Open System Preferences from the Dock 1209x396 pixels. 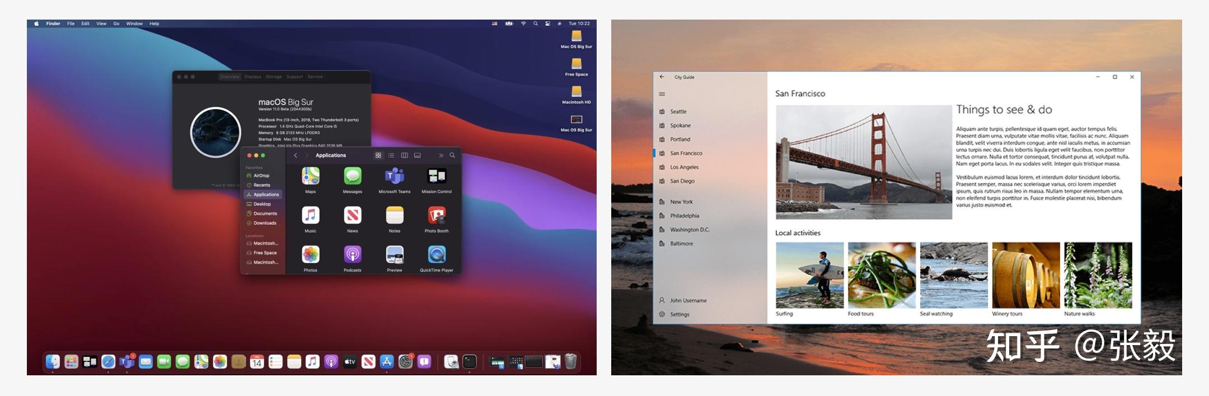click(x=406, y=362)
